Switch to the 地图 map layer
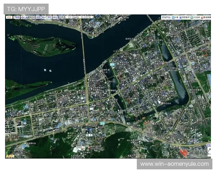 click(38, 17)
